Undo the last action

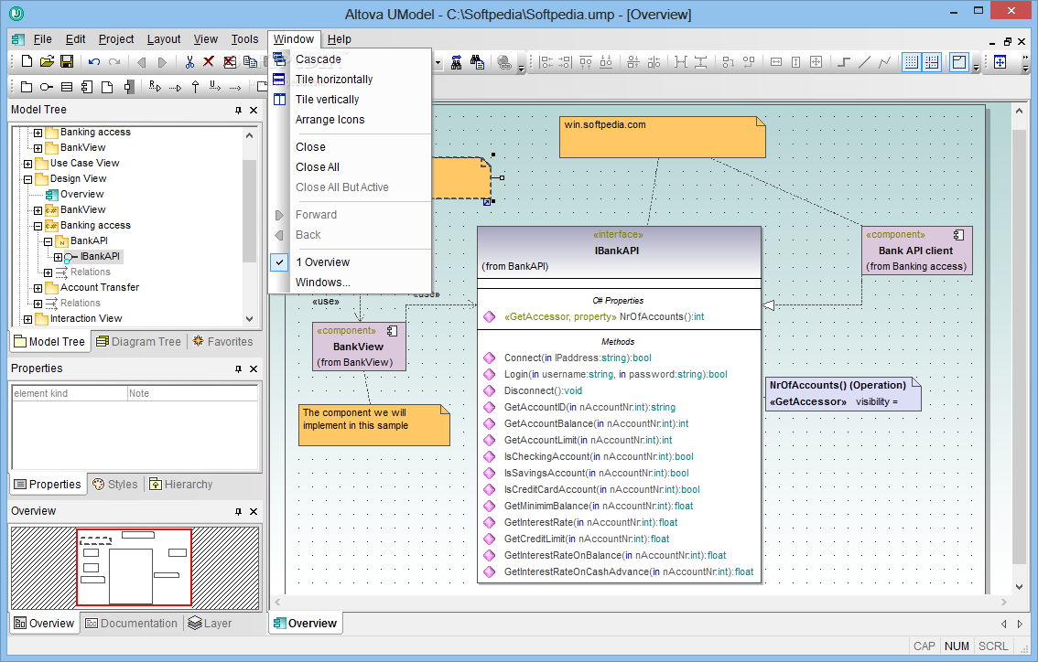94,62
